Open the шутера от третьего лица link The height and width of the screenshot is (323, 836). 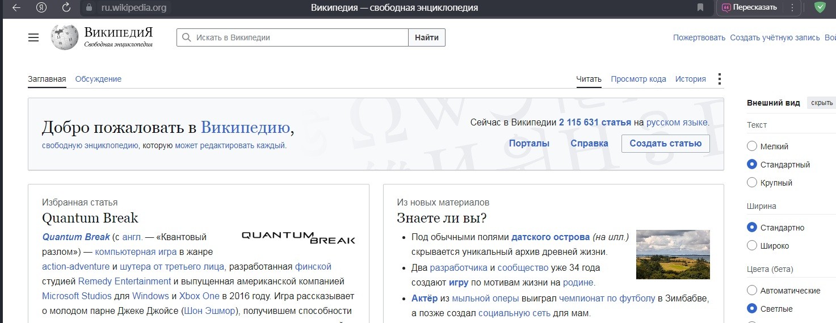tap(173, 266)
